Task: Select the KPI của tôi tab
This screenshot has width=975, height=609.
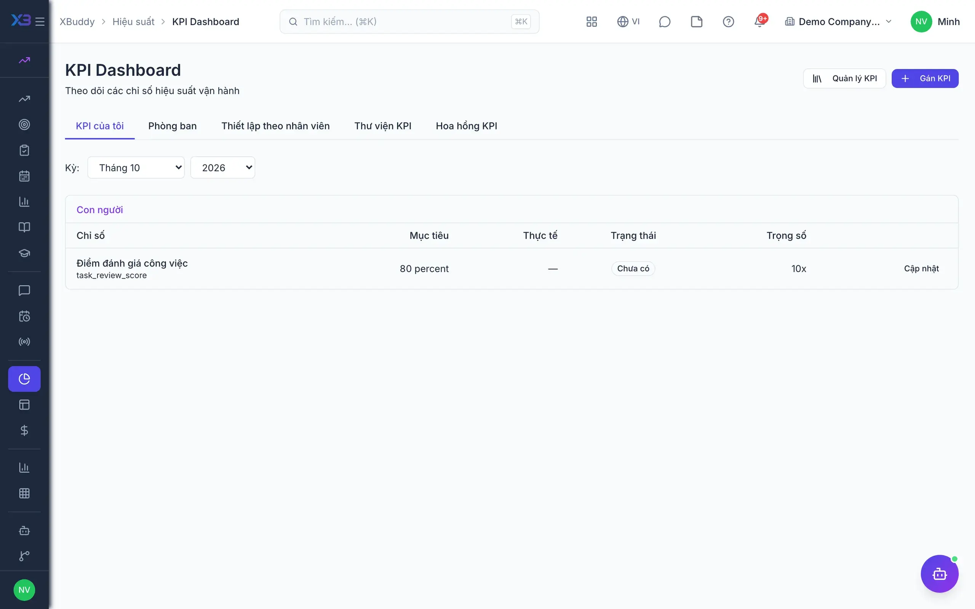Action: (x=99, y=126)
